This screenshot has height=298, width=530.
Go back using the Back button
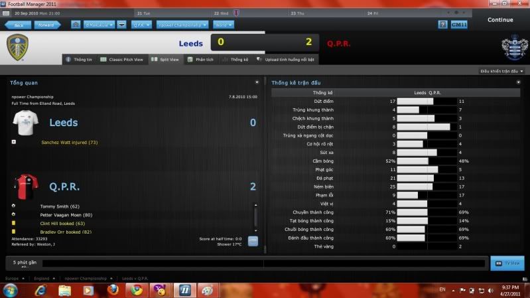click(x=18, y=25)
